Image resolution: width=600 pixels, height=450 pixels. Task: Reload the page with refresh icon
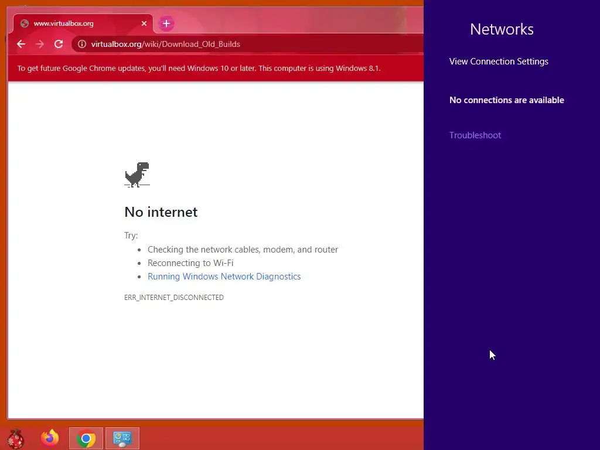(59, 44)
